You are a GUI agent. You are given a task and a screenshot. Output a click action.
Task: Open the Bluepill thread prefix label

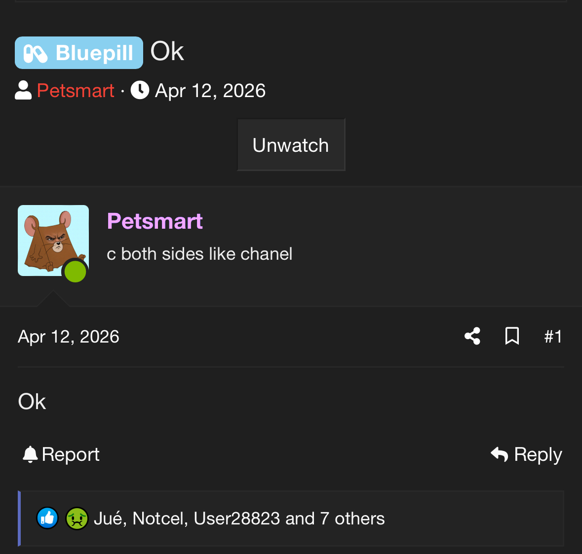coord(79,53)
